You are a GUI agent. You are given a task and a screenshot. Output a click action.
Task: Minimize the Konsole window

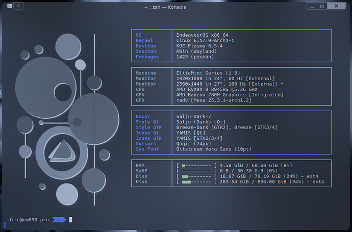(312, 6)
